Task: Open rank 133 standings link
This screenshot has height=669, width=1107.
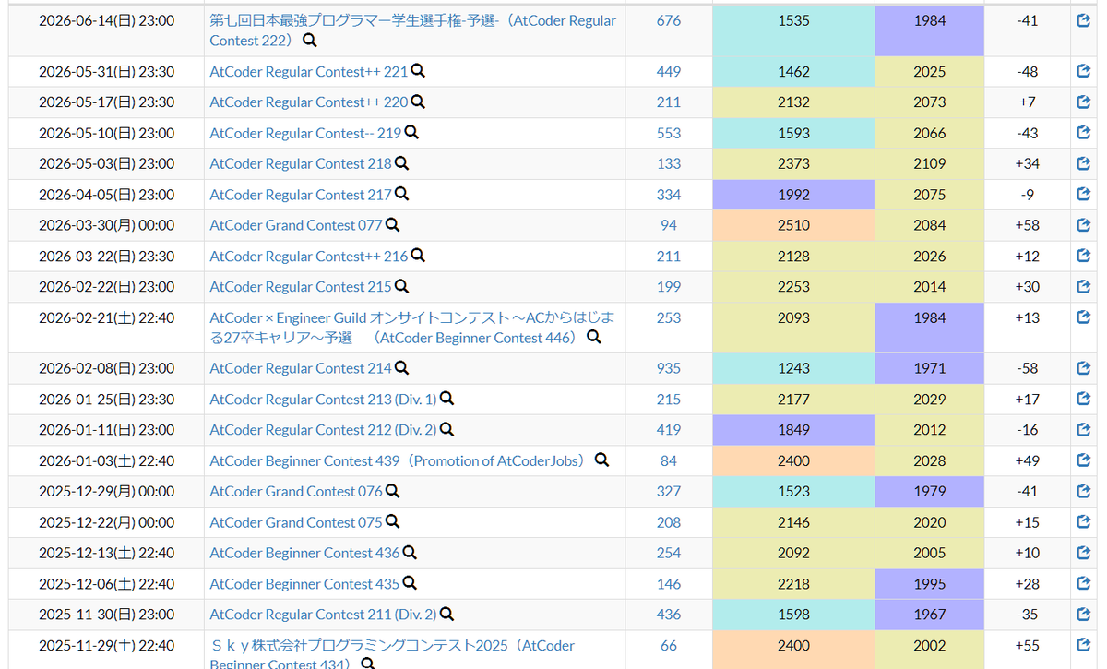Action: pos(669,163)
